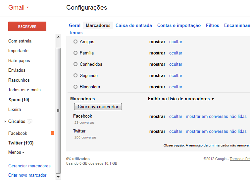
Task: Click mostrar for Seguindo
Action: (x=157, y=75)
